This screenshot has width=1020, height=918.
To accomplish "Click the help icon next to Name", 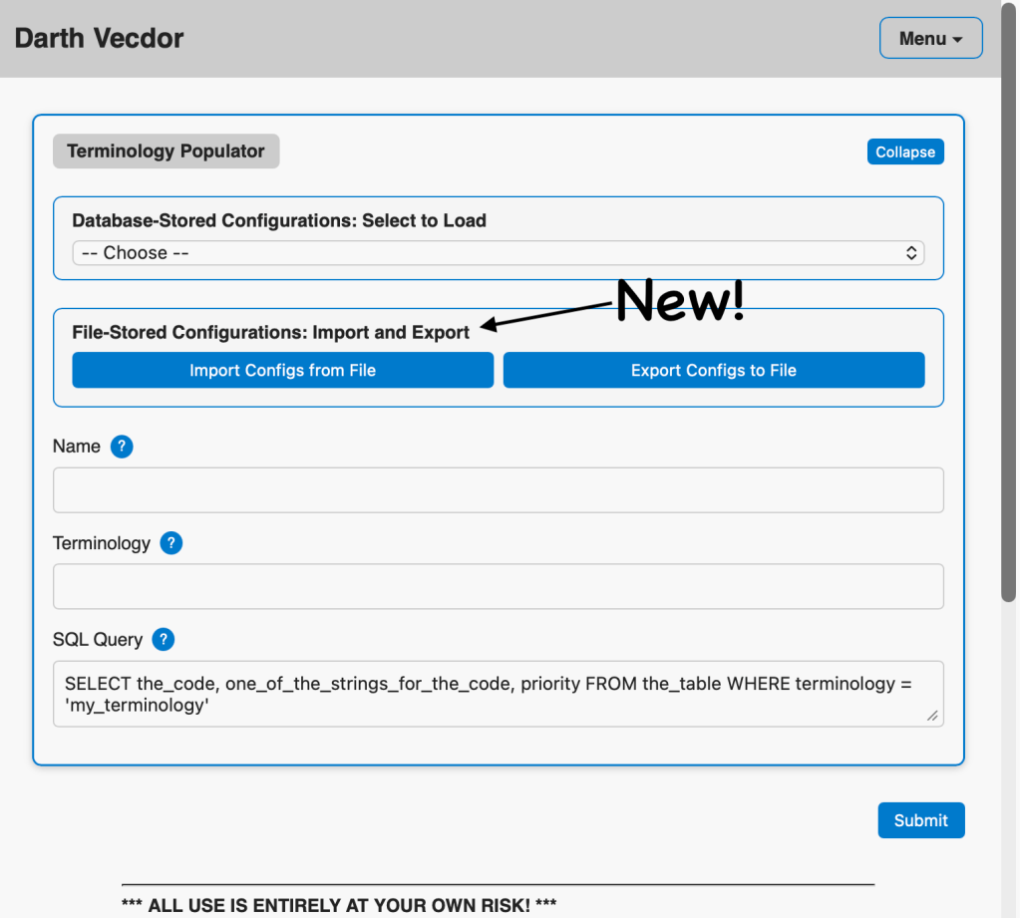I will pos(122,447).
